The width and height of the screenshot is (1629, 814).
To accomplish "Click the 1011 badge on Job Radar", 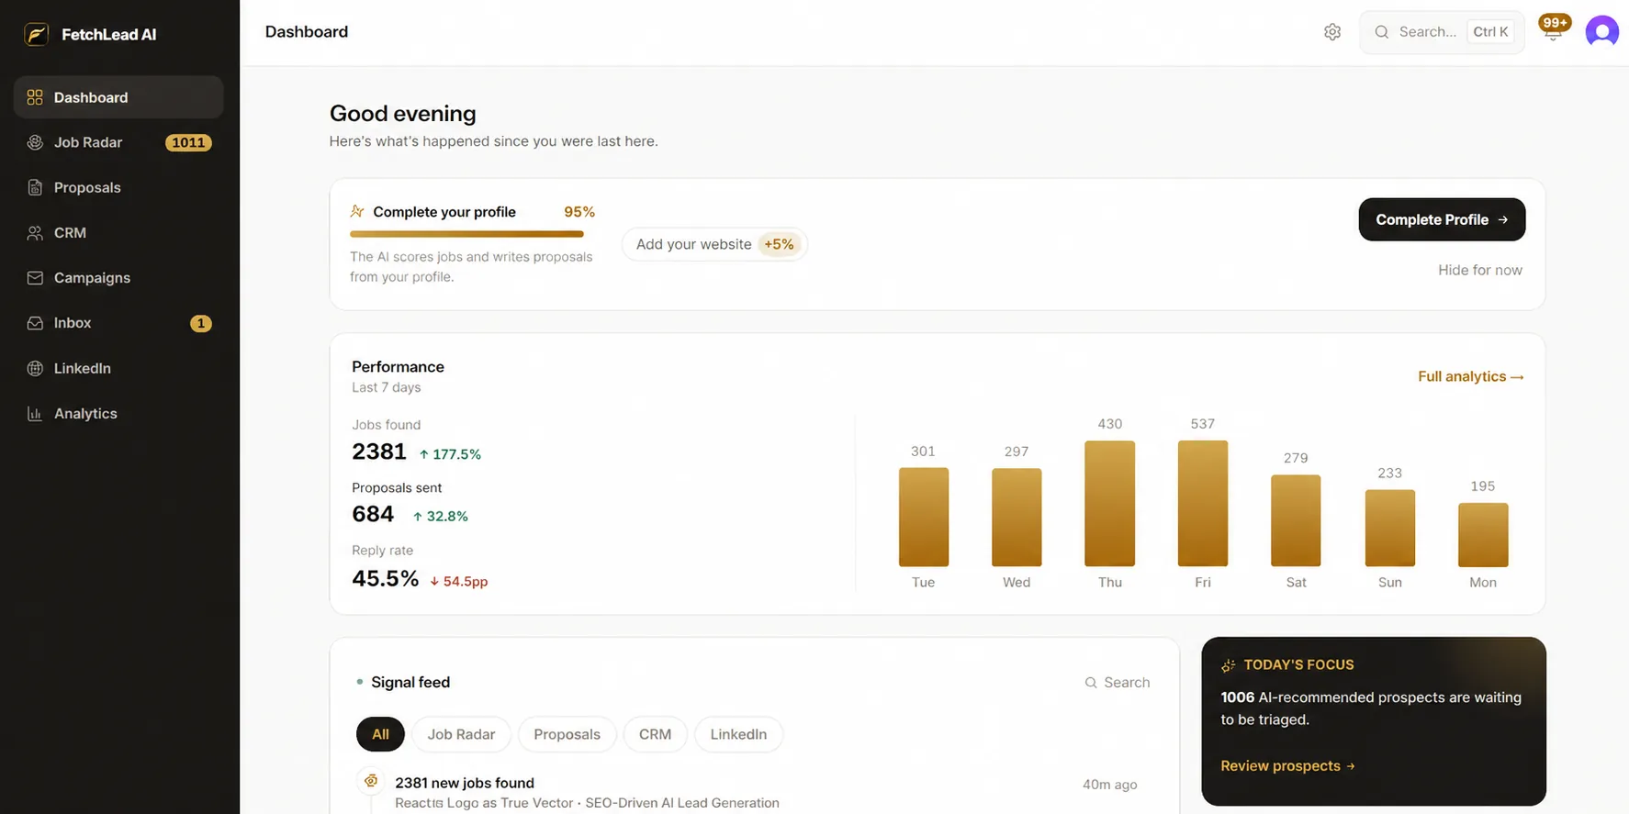I will pos(188,142).
